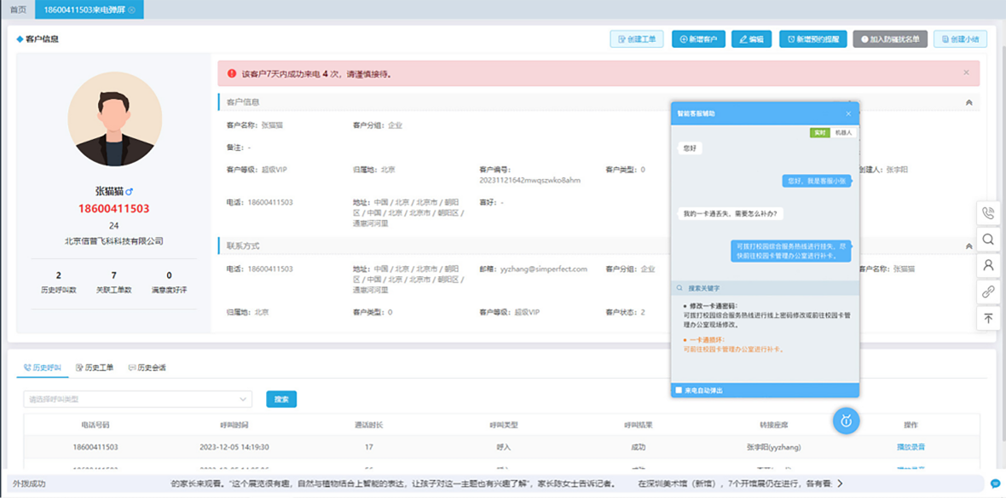Open the search magnifier in right sidebar

[988, 240]
